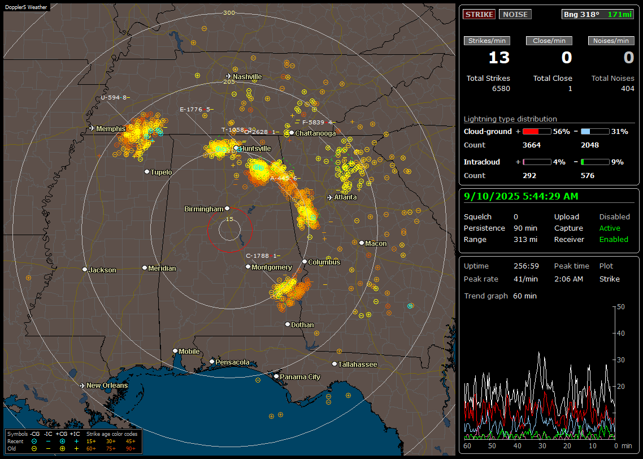Click the Meridian city marker
Viewport: 643px width, 459px height.
pos(144,267)
